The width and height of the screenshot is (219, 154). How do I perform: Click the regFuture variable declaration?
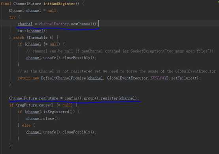point(49,98)
